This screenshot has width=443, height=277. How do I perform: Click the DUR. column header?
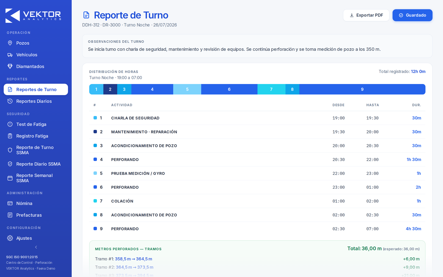click(417, 105)
